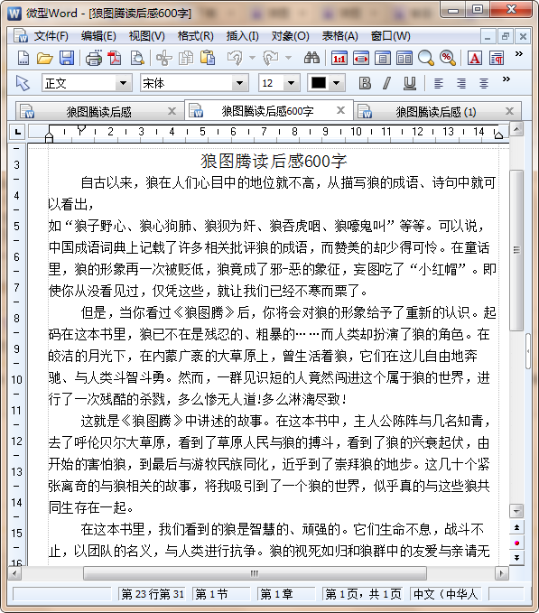This screenshot has width=539, height=613.
Task: Open the 格式(R) menu
Action: [195, 36]
